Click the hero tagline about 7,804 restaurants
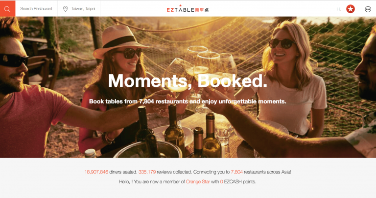Image resolution: width=376 pixels, height=198 pixels. pos(188,101)
